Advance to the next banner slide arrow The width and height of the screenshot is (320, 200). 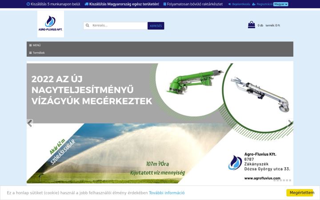(290, 123)
